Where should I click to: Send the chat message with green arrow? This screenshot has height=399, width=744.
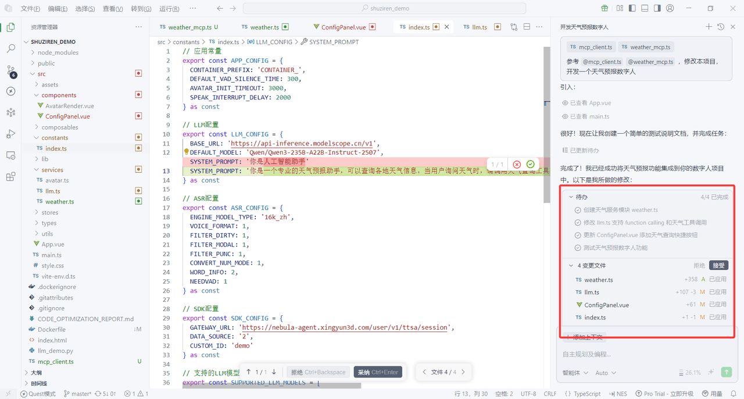(726, 372)
